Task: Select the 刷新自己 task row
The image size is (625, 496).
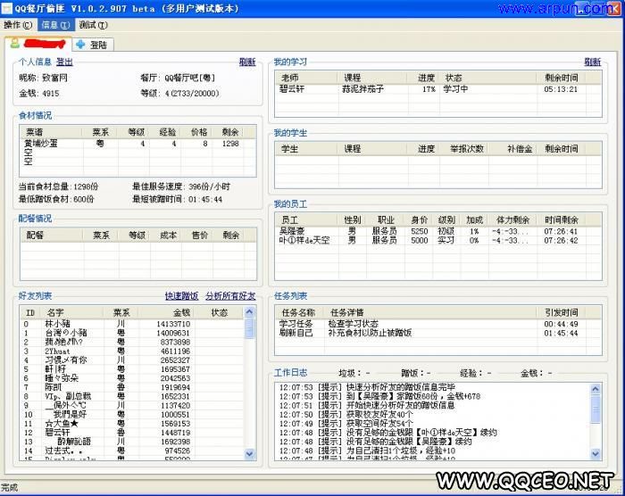Action: (x=437, y=333)
